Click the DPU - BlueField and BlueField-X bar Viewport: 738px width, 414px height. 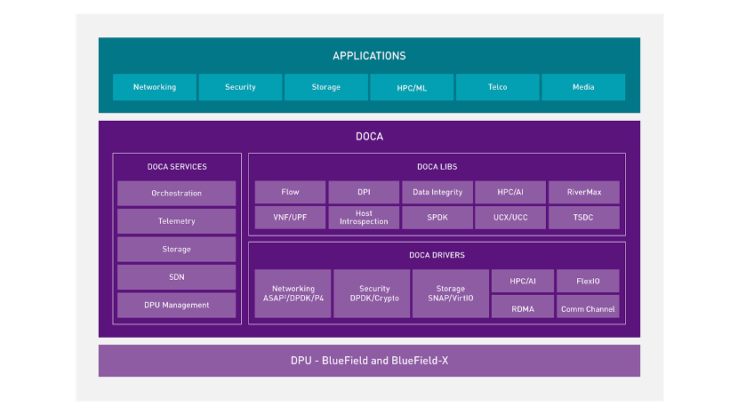click(369, 361)
